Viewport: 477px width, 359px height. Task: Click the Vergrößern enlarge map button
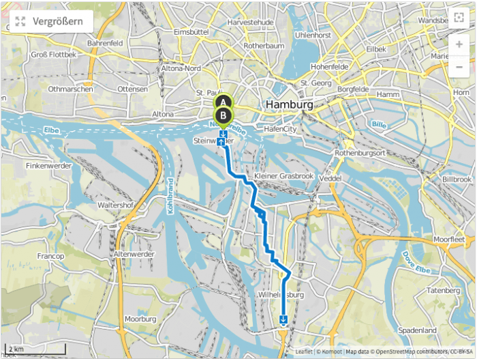click(51, 21)
